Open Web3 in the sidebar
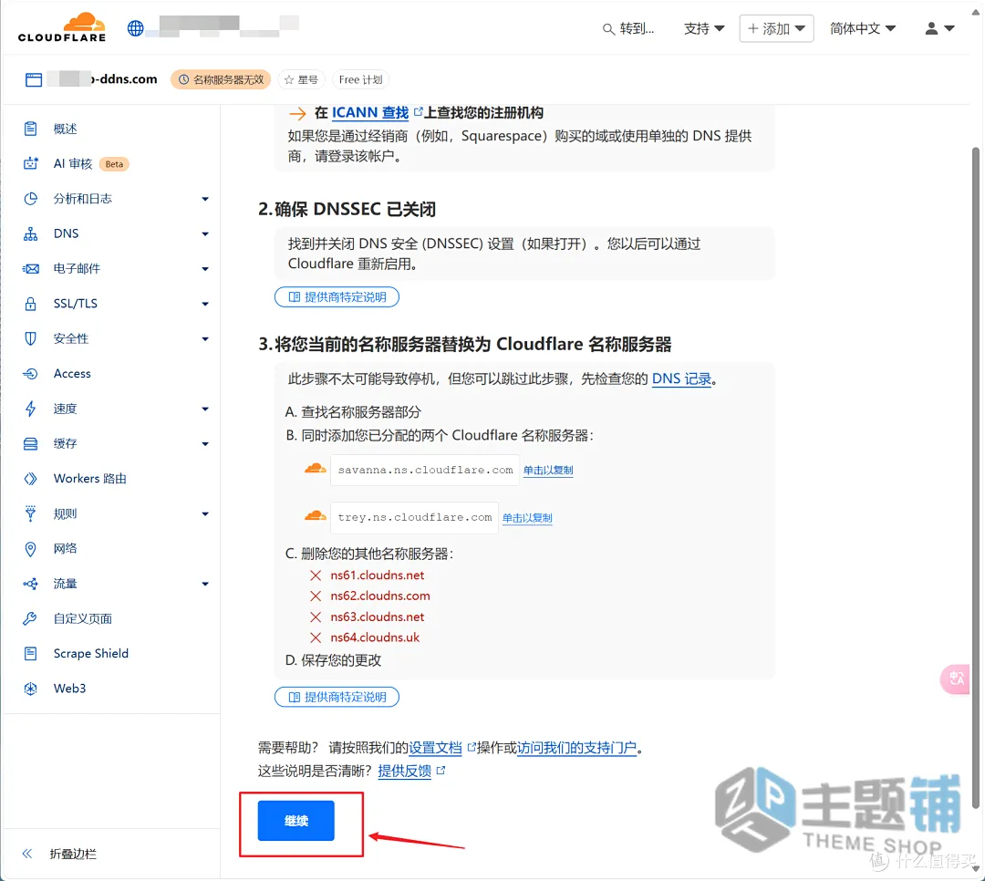The width and height of the screenshot is (985, 881). coord(69,689)
